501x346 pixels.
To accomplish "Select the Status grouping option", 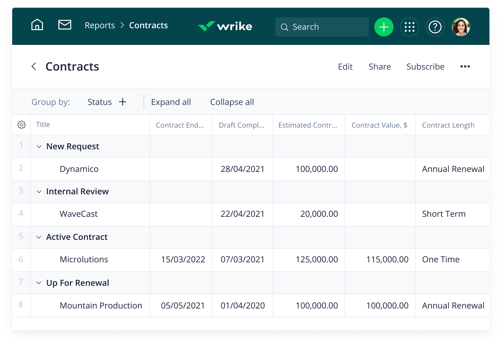I will point(100,102).
